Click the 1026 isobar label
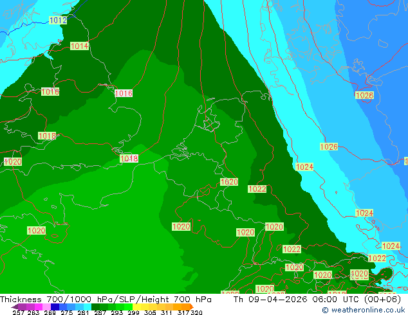 329,147
